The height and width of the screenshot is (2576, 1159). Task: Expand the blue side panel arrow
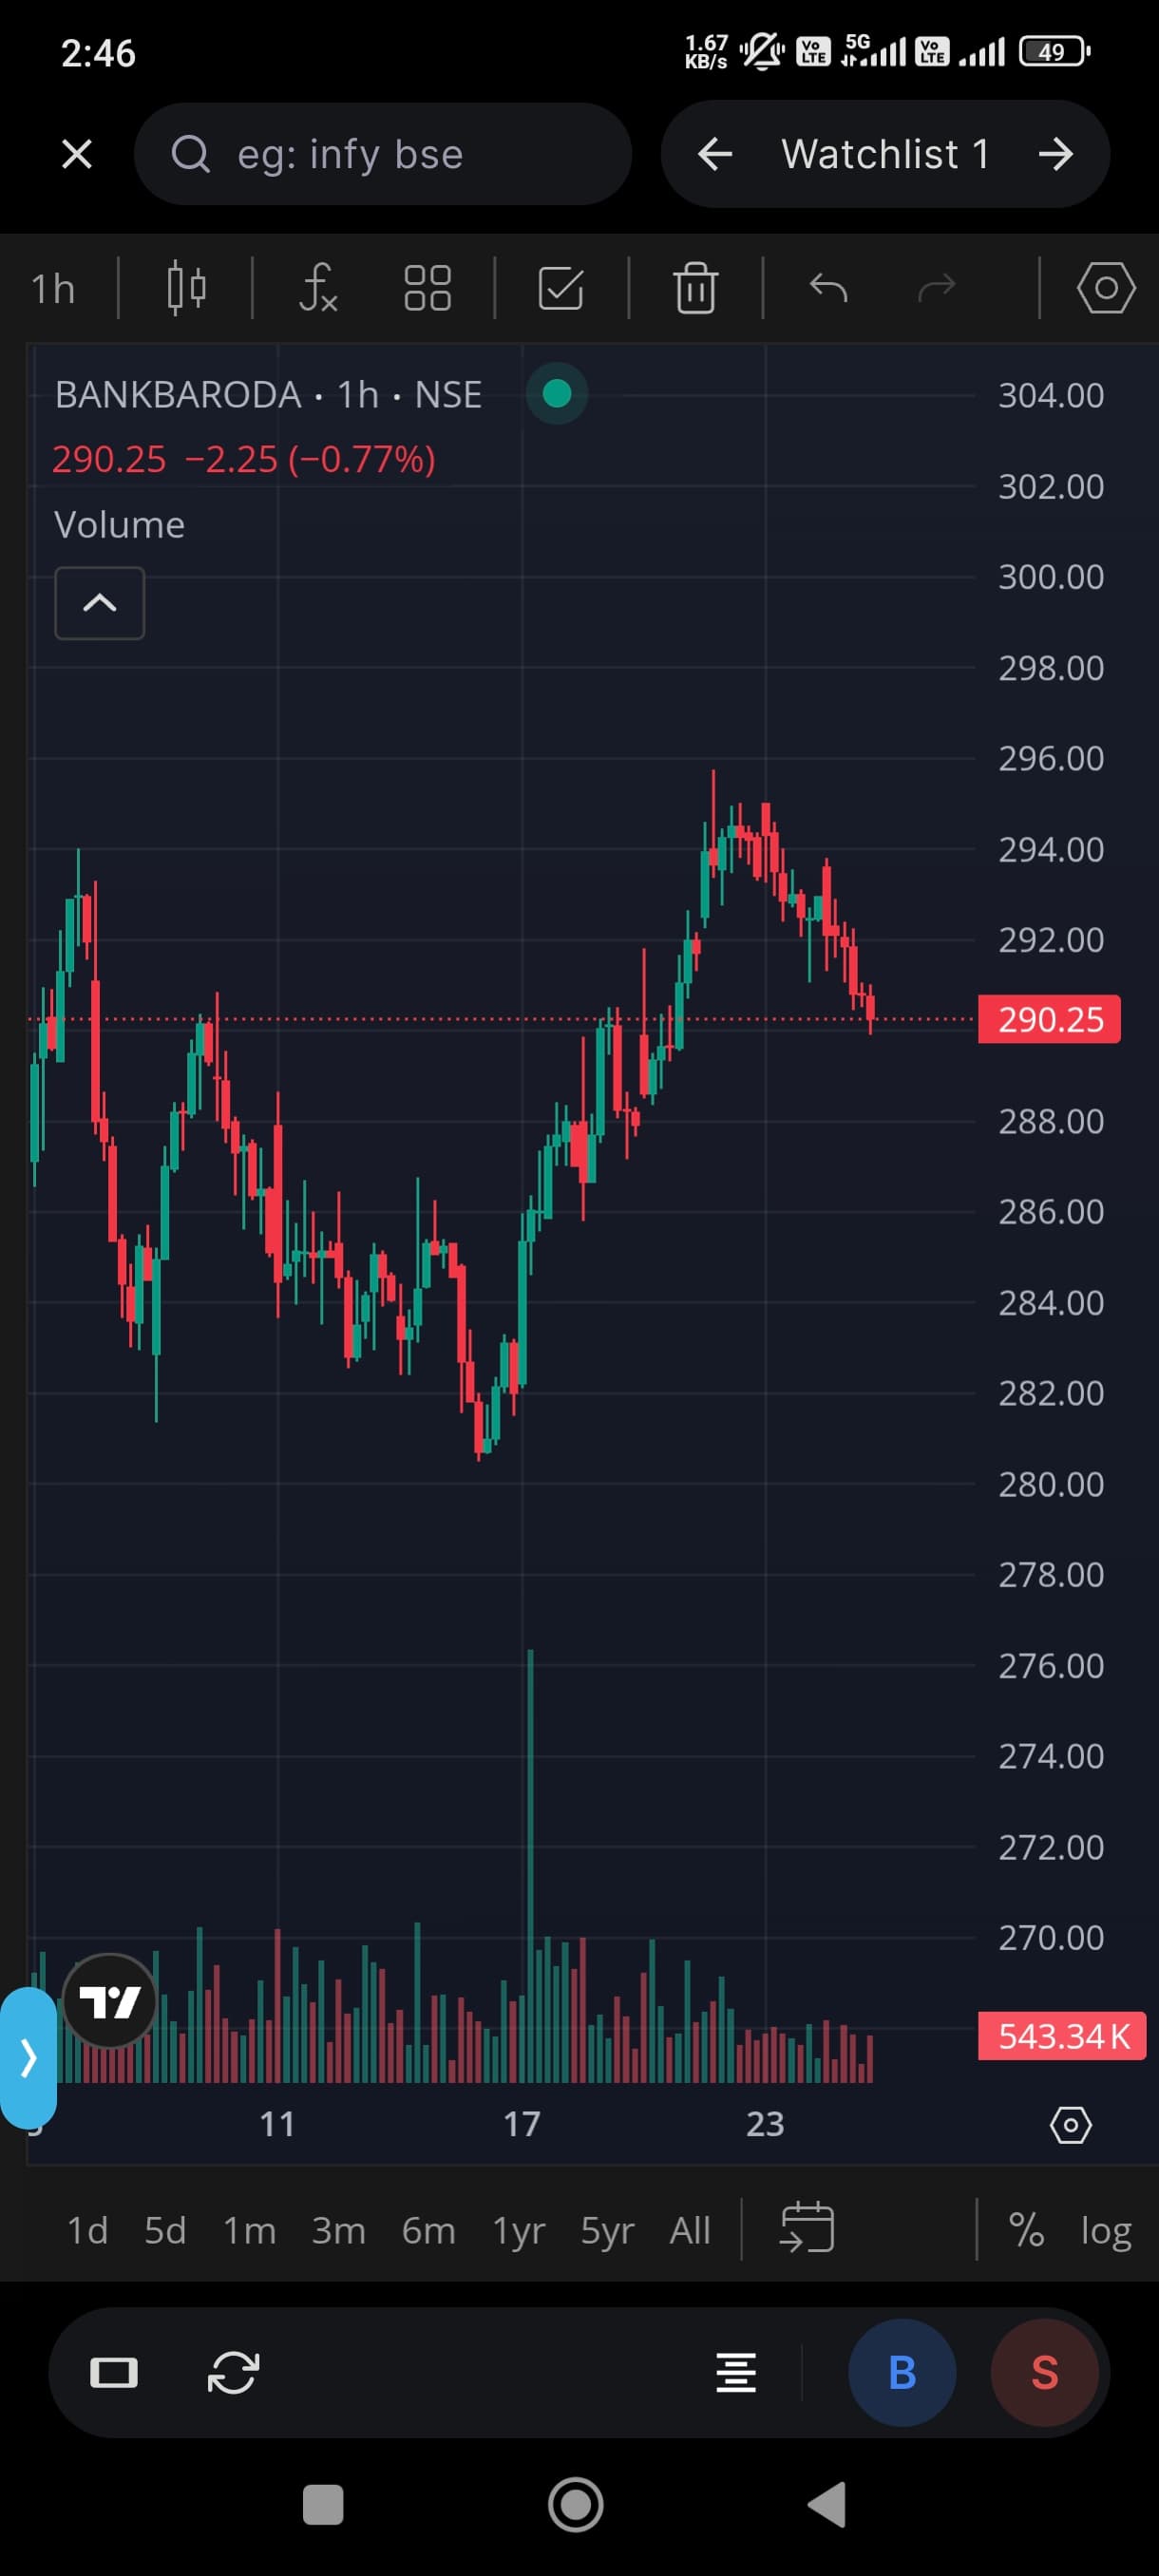click(x=28, y=2057)
